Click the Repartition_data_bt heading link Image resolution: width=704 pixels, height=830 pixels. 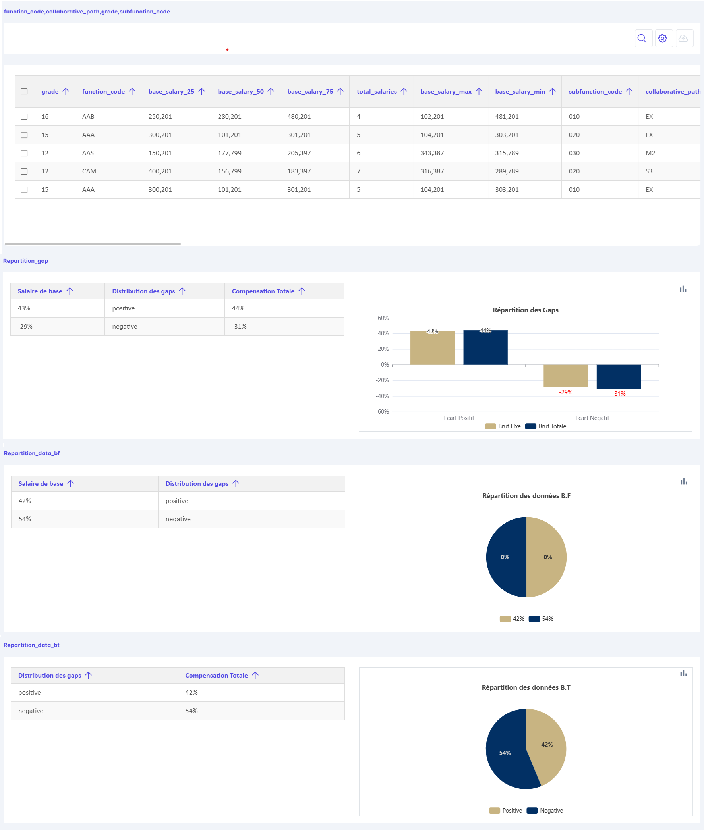pyautogui.click(x=31, y=645)
